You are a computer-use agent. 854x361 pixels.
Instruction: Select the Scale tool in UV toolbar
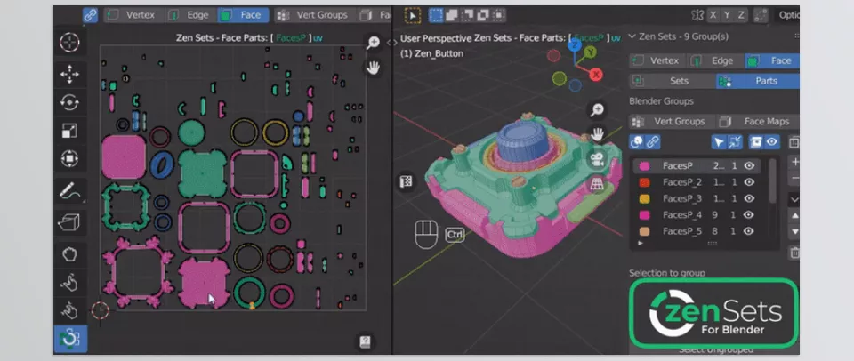pos(69,131)
